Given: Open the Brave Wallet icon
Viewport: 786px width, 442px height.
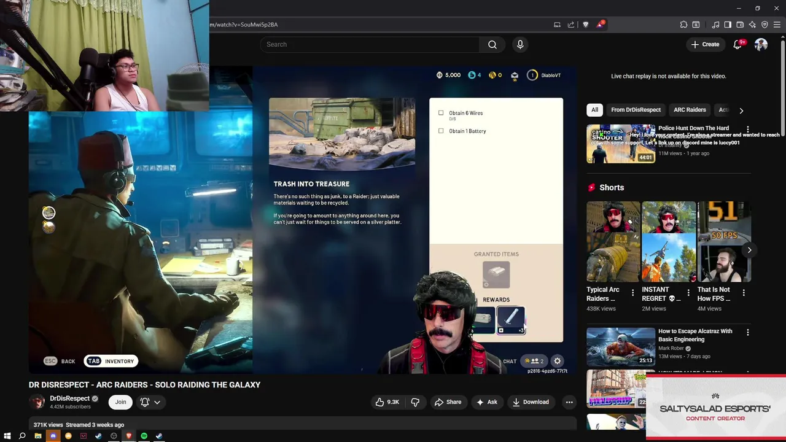Looking at the screenshot, I should pos(740,25).
